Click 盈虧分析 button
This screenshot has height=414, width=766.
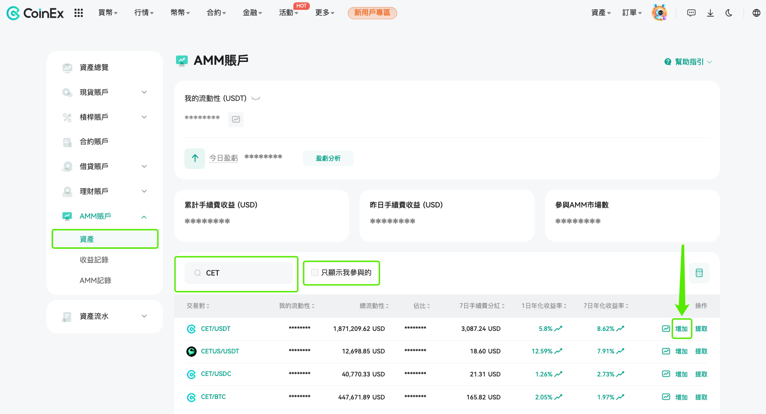click(328, 159)
